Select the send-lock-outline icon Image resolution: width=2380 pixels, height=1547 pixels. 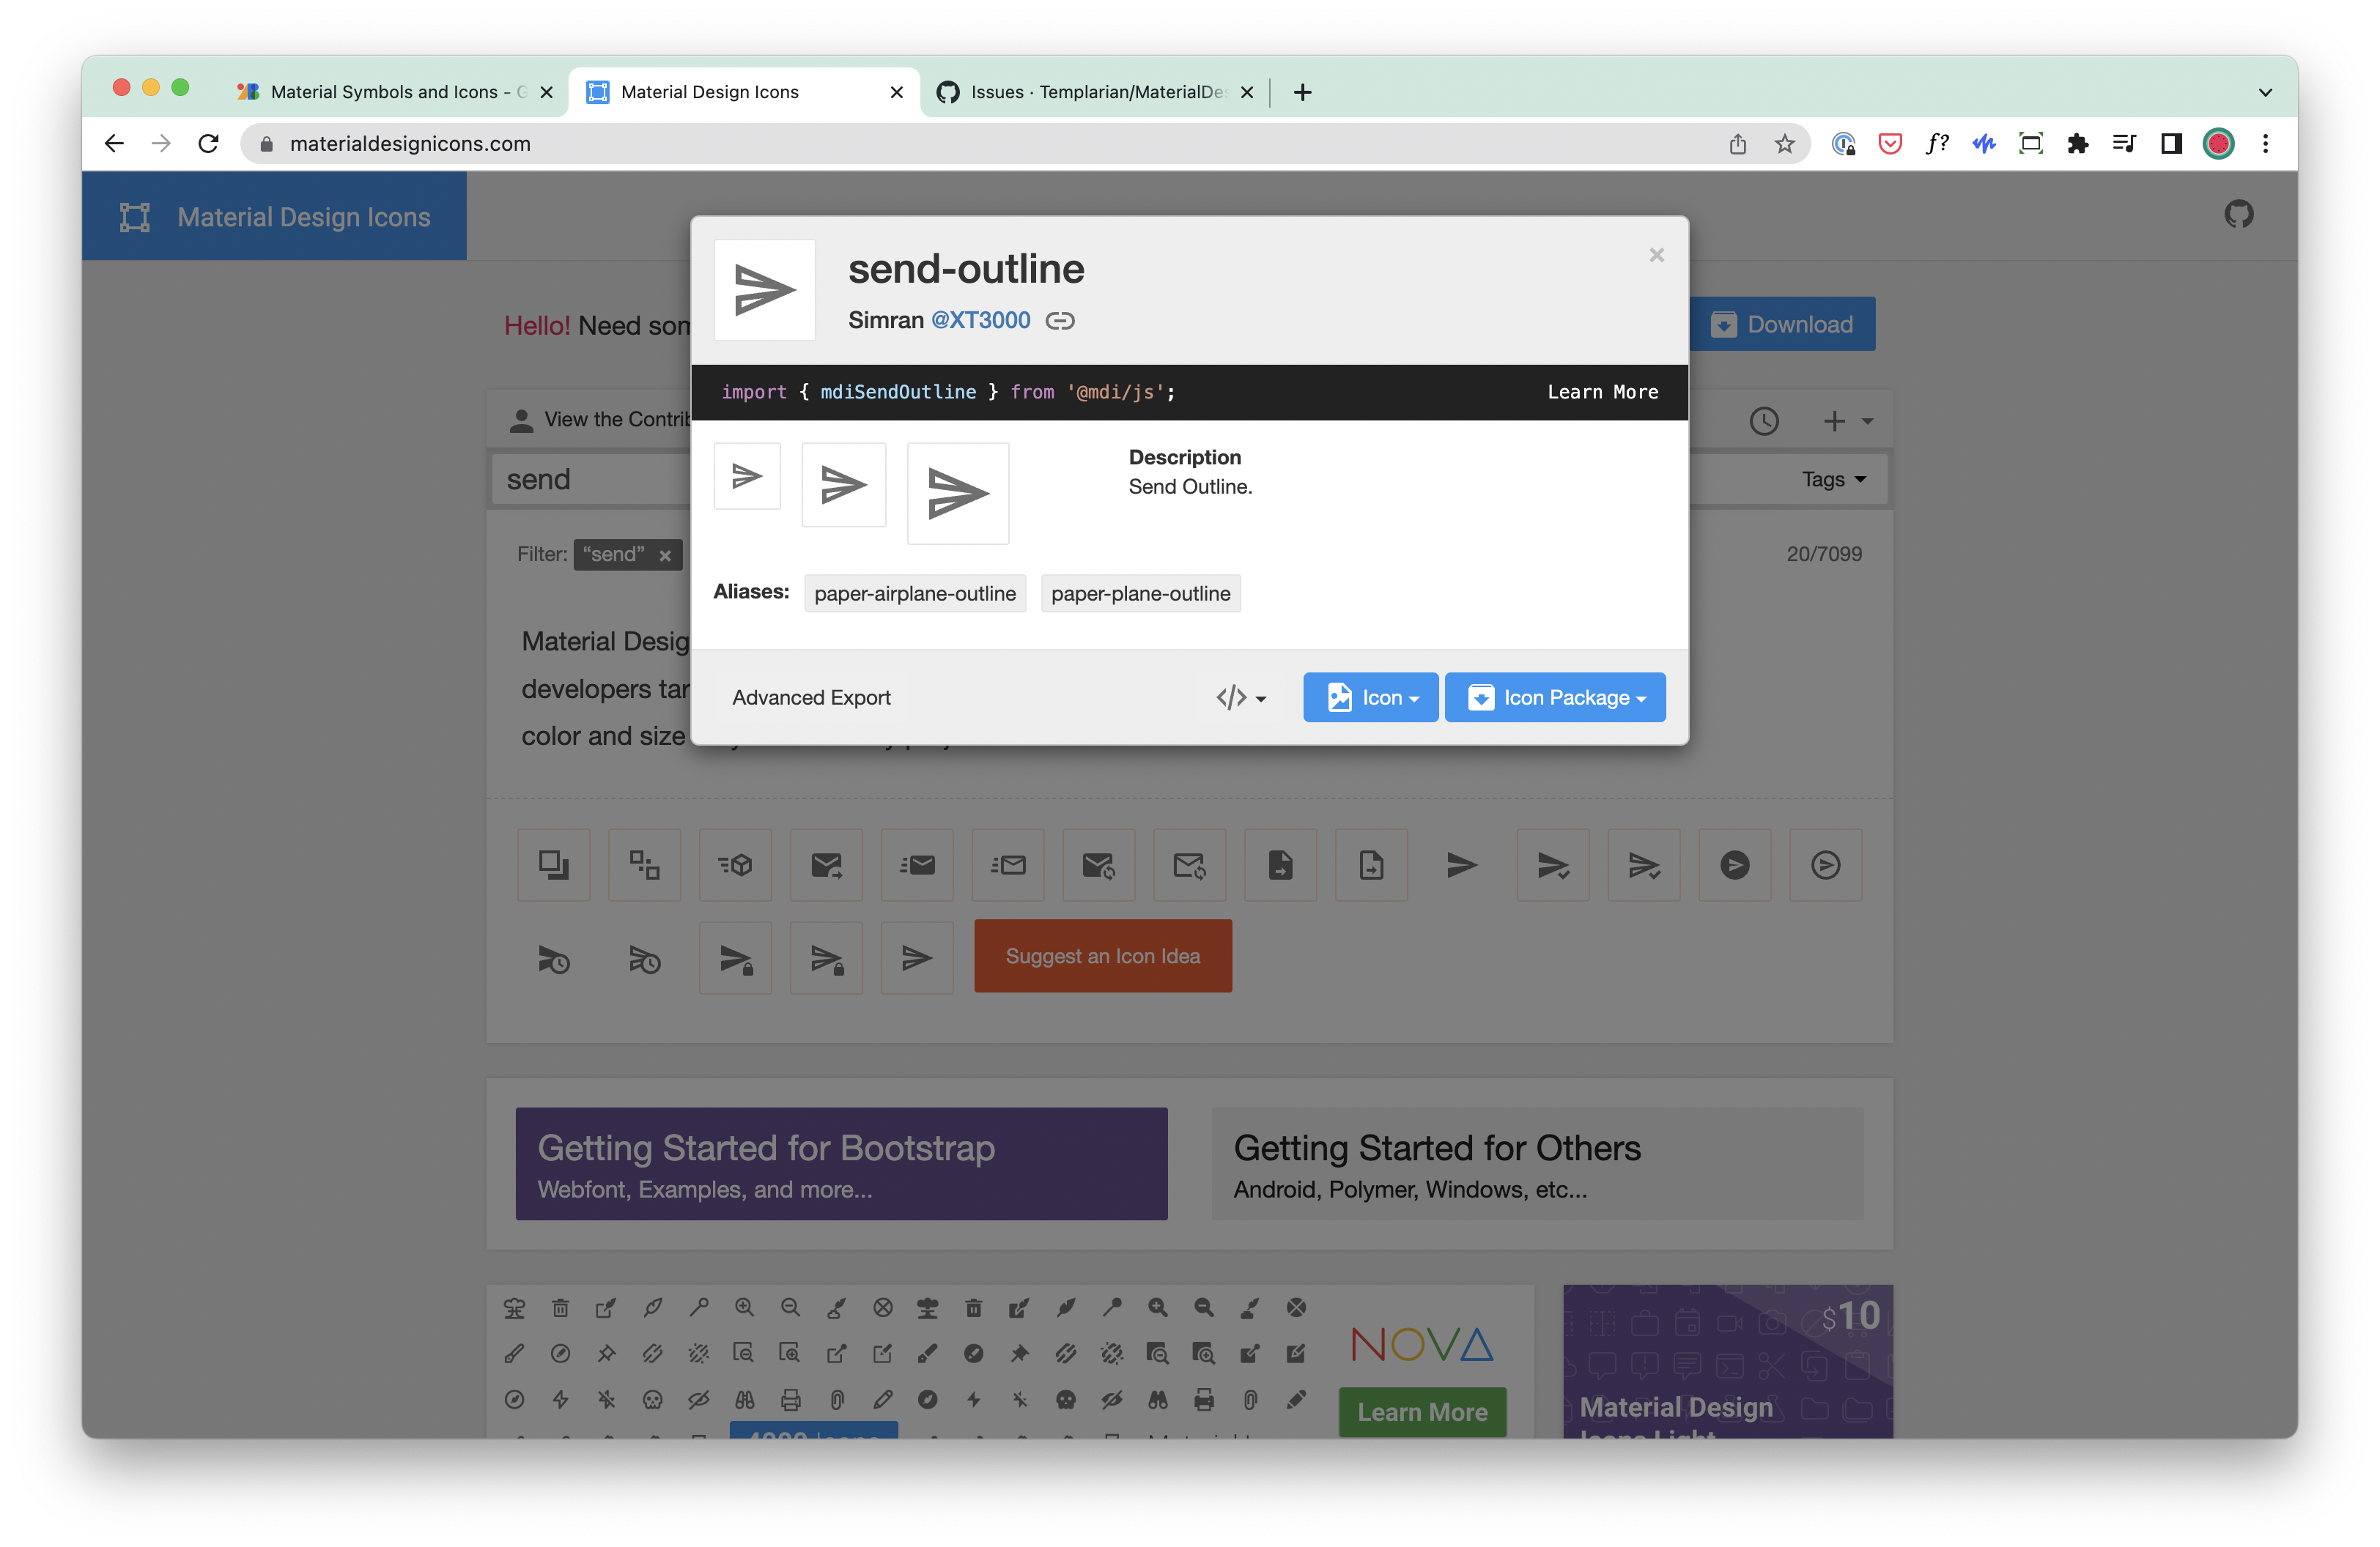tap(826, 957)
